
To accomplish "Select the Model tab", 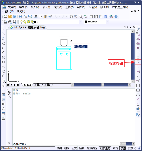I will 27,85.
